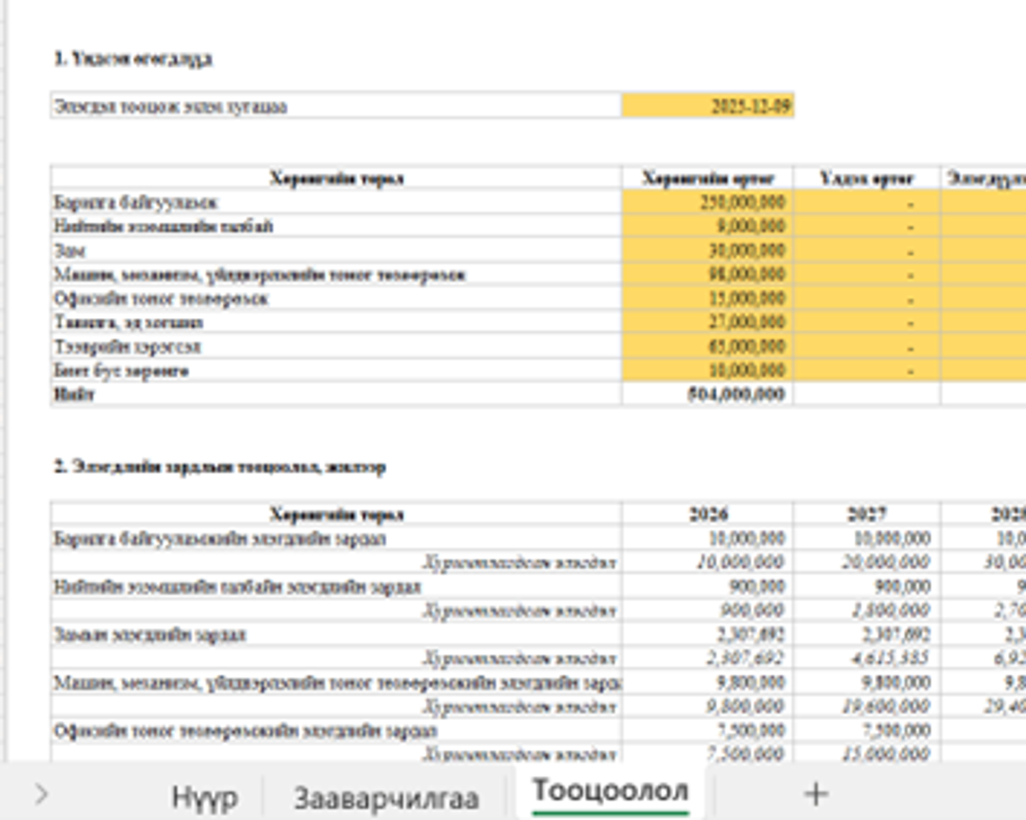
Task: Open the Зааварчилгаа sheet tab
Action: click(386, 797)
